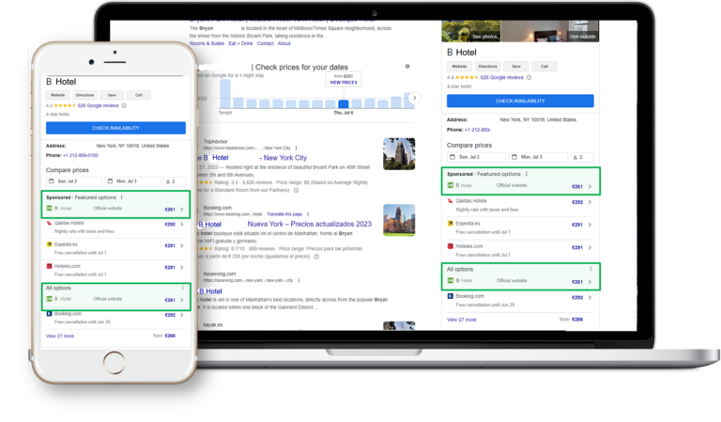Open Expedia.es row arrow on phone
The image size is (721, 422).
click(x=182, y=245)
